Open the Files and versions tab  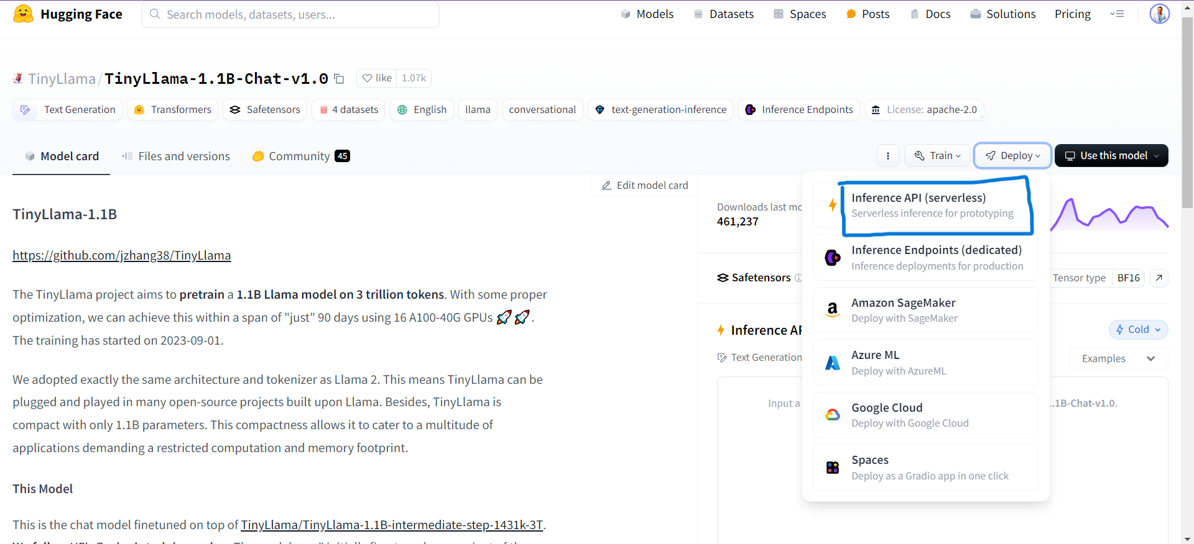click(176, 156)
